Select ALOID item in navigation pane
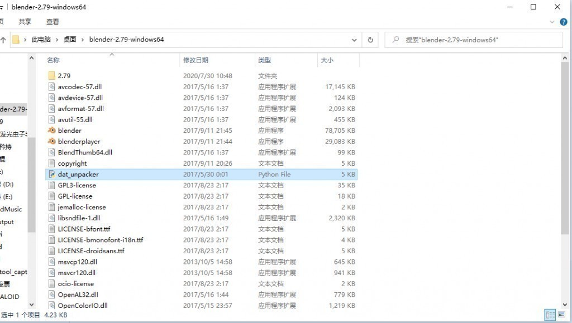Screen dimensions: 572x323 point(9,297)
